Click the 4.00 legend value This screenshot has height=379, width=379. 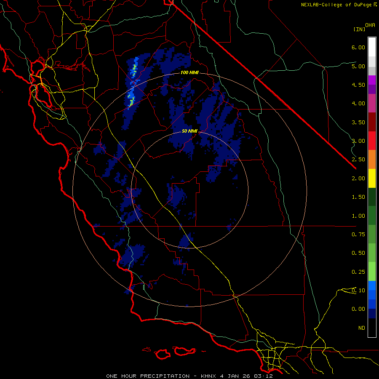358,104
